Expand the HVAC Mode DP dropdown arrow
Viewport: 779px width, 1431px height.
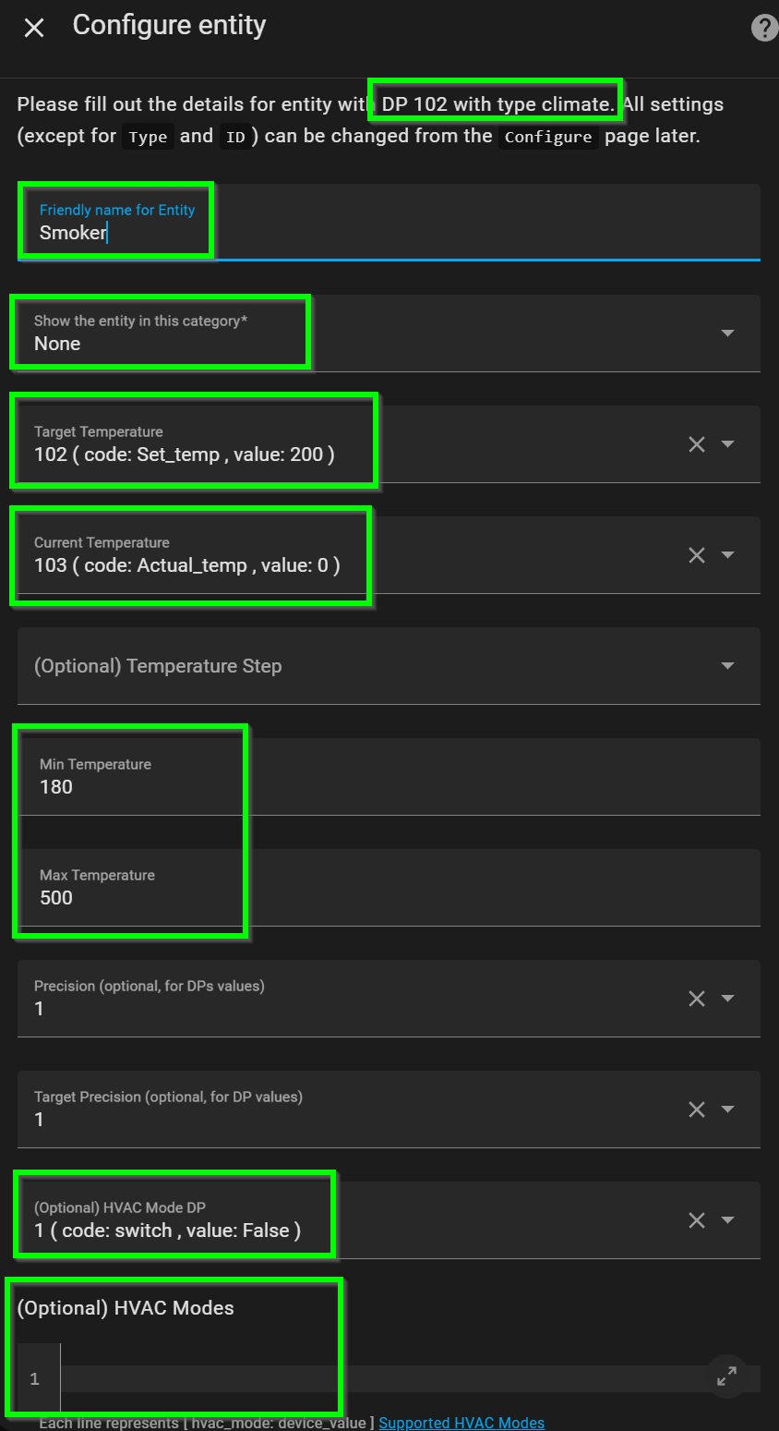click(x=727, y=1220)
